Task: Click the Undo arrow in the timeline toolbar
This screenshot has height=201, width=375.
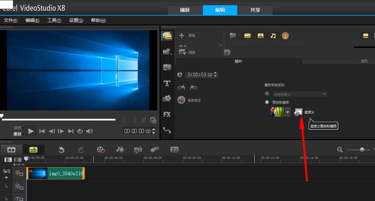Action: pos(61,150)
